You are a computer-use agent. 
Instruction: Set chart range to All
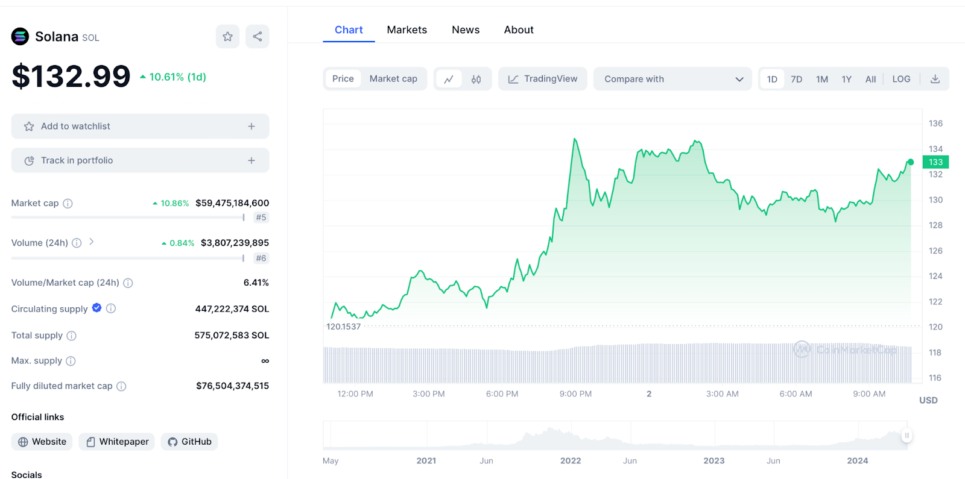point(870,79)
